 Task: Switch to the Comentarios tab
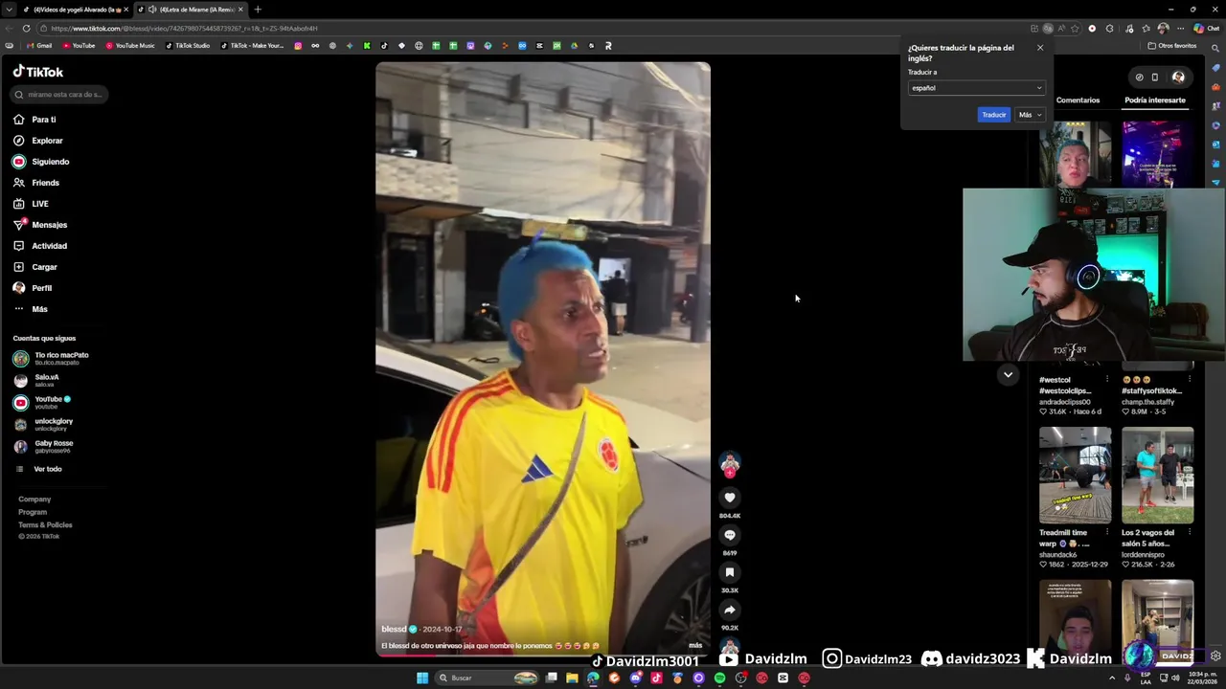pos(1078,100)
